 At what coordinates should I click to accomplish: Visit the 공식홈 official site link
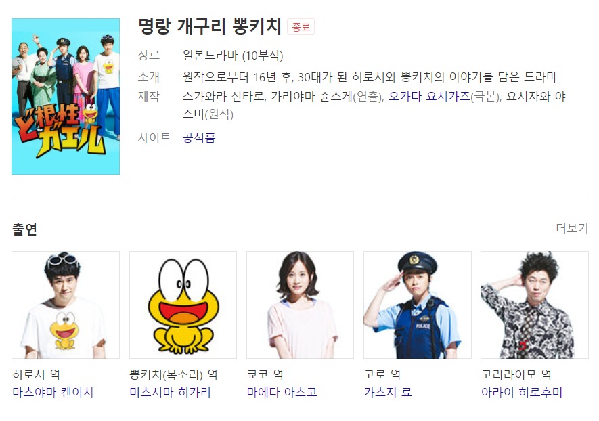click(x=199, y=137)
